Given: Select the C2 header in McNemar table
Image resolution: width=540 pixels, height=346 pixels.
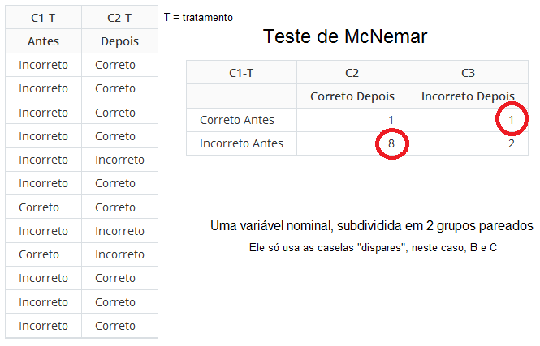Looking at the screenshot, I should pyautogui.click(x=352, y=73).
